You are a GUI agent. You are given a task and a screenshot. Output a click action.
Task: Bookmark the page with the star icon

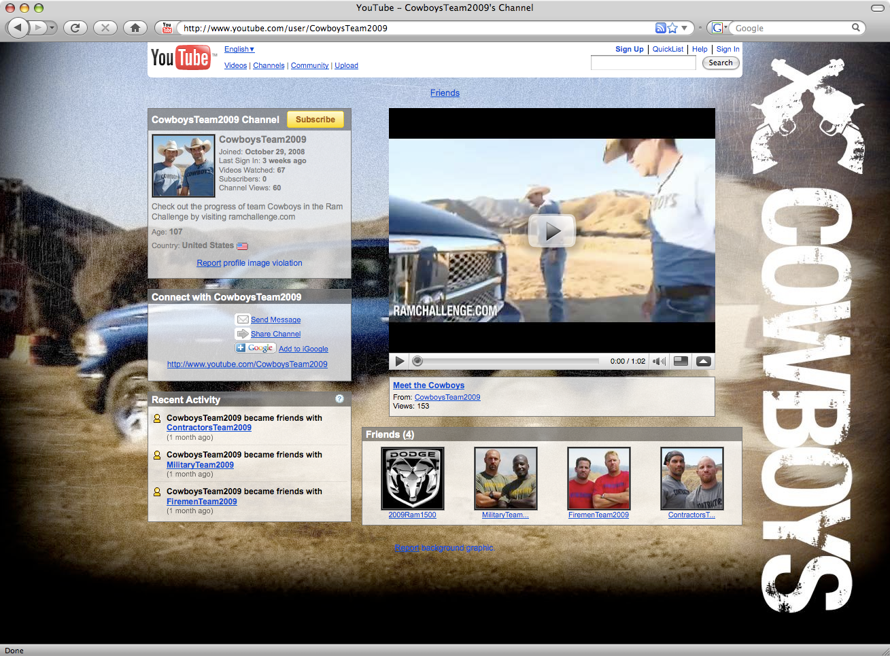pyautogui.click(x=672, y=28)
